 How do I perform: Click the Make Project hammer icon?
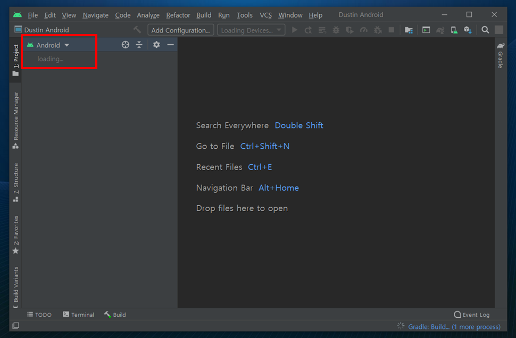point(137,30)
